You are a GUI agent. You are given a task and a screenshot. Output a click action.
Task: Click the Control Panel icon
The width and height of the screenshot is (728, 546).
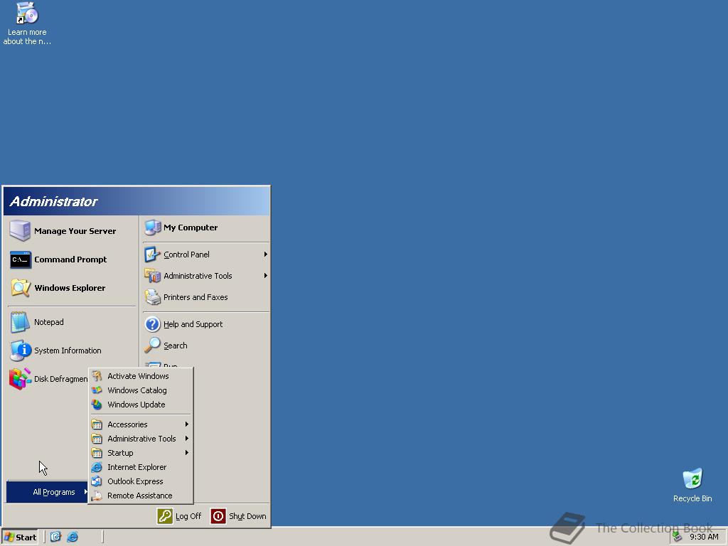tap(152, 255)
